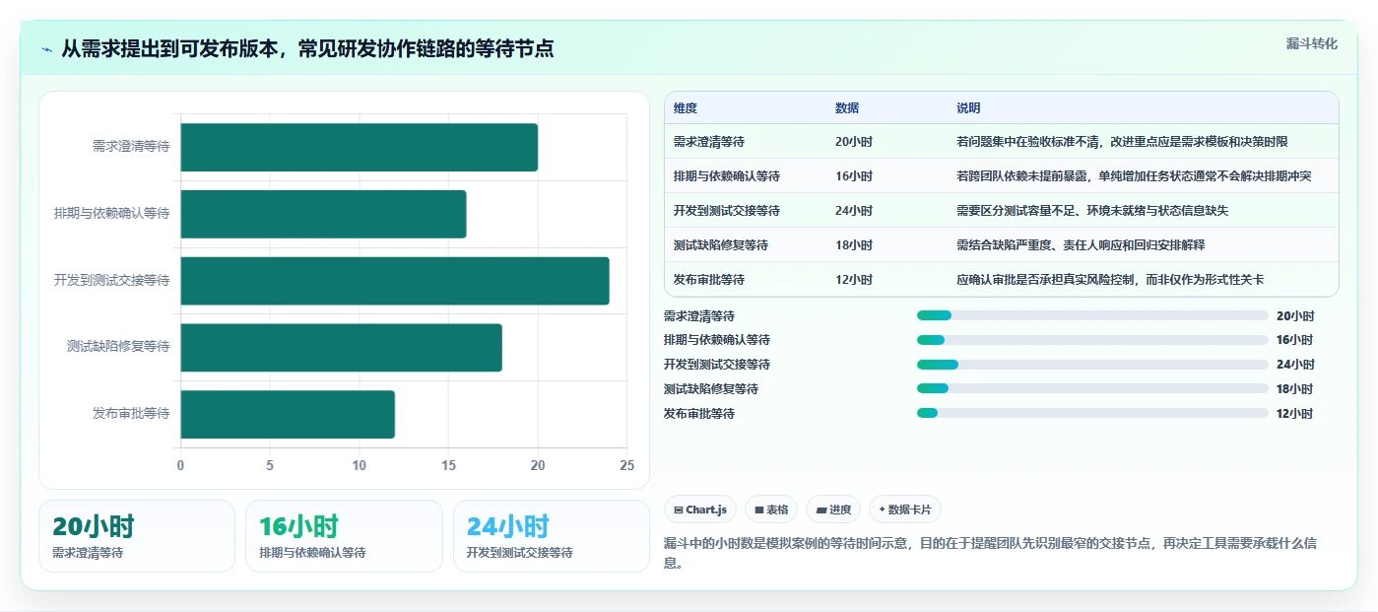1378x612 pixels.
Task: Click table value 24小时
Action: click(854, 211)
